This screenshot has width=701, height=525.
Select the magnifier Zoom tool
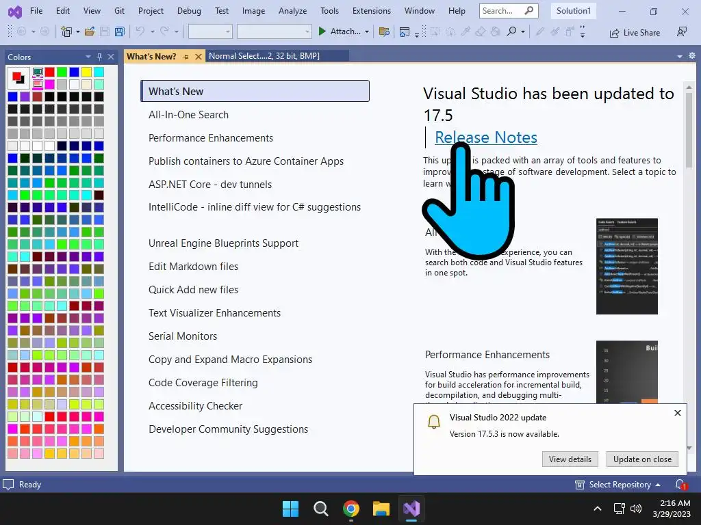click(x=511, y=31)
